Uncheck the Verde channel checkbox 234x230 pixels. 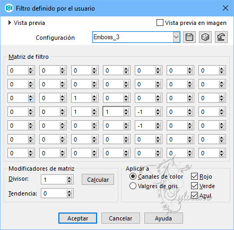pos(194,186)
